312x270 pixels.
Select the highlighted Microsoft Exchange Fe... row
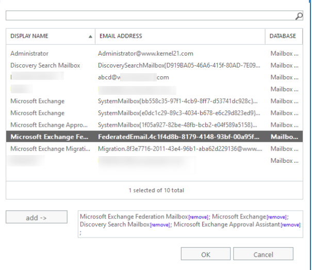154,137
